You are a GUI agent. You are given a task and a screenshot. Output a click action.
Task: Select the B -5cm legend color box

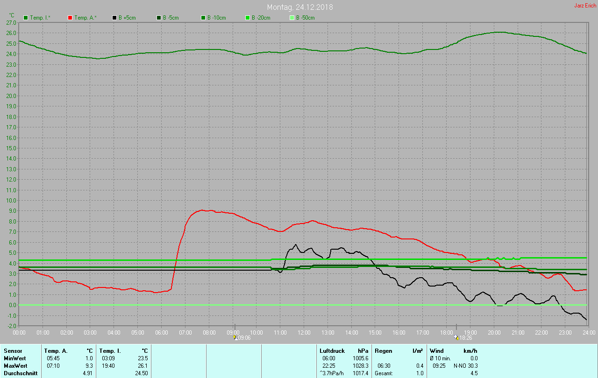[x=159, y=18]
